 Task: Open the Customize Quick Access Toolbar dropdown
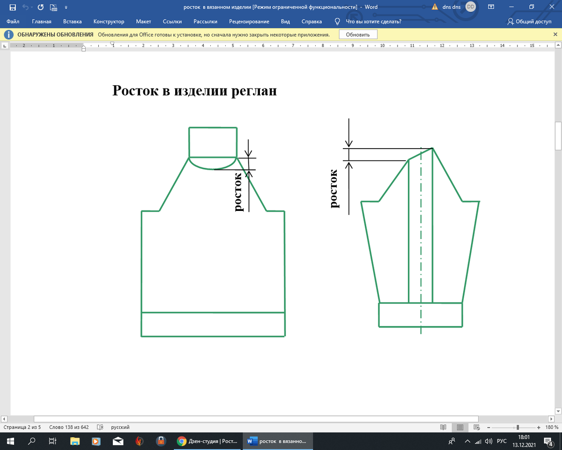66,7
